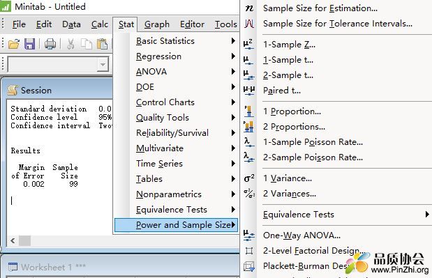The width and height of the screenshot is (432, 278).
Task: Click the 1 Proportion bar icon
Action: coord(248,111)
